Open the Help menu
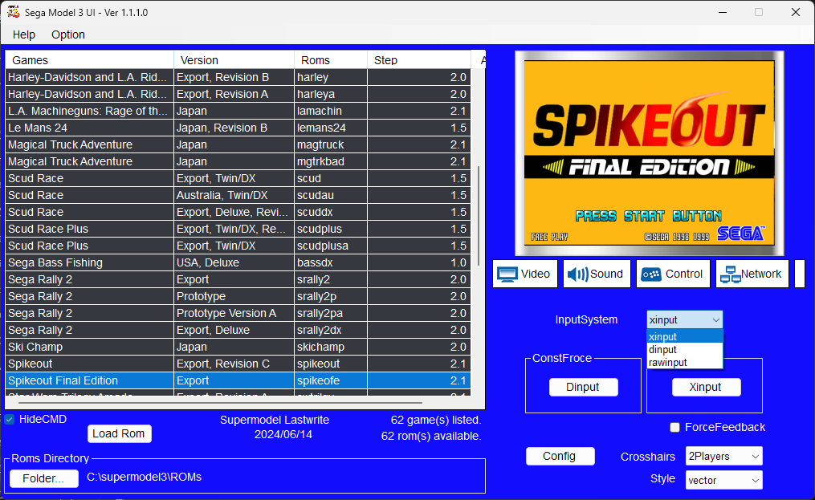 tap(24, 35)
